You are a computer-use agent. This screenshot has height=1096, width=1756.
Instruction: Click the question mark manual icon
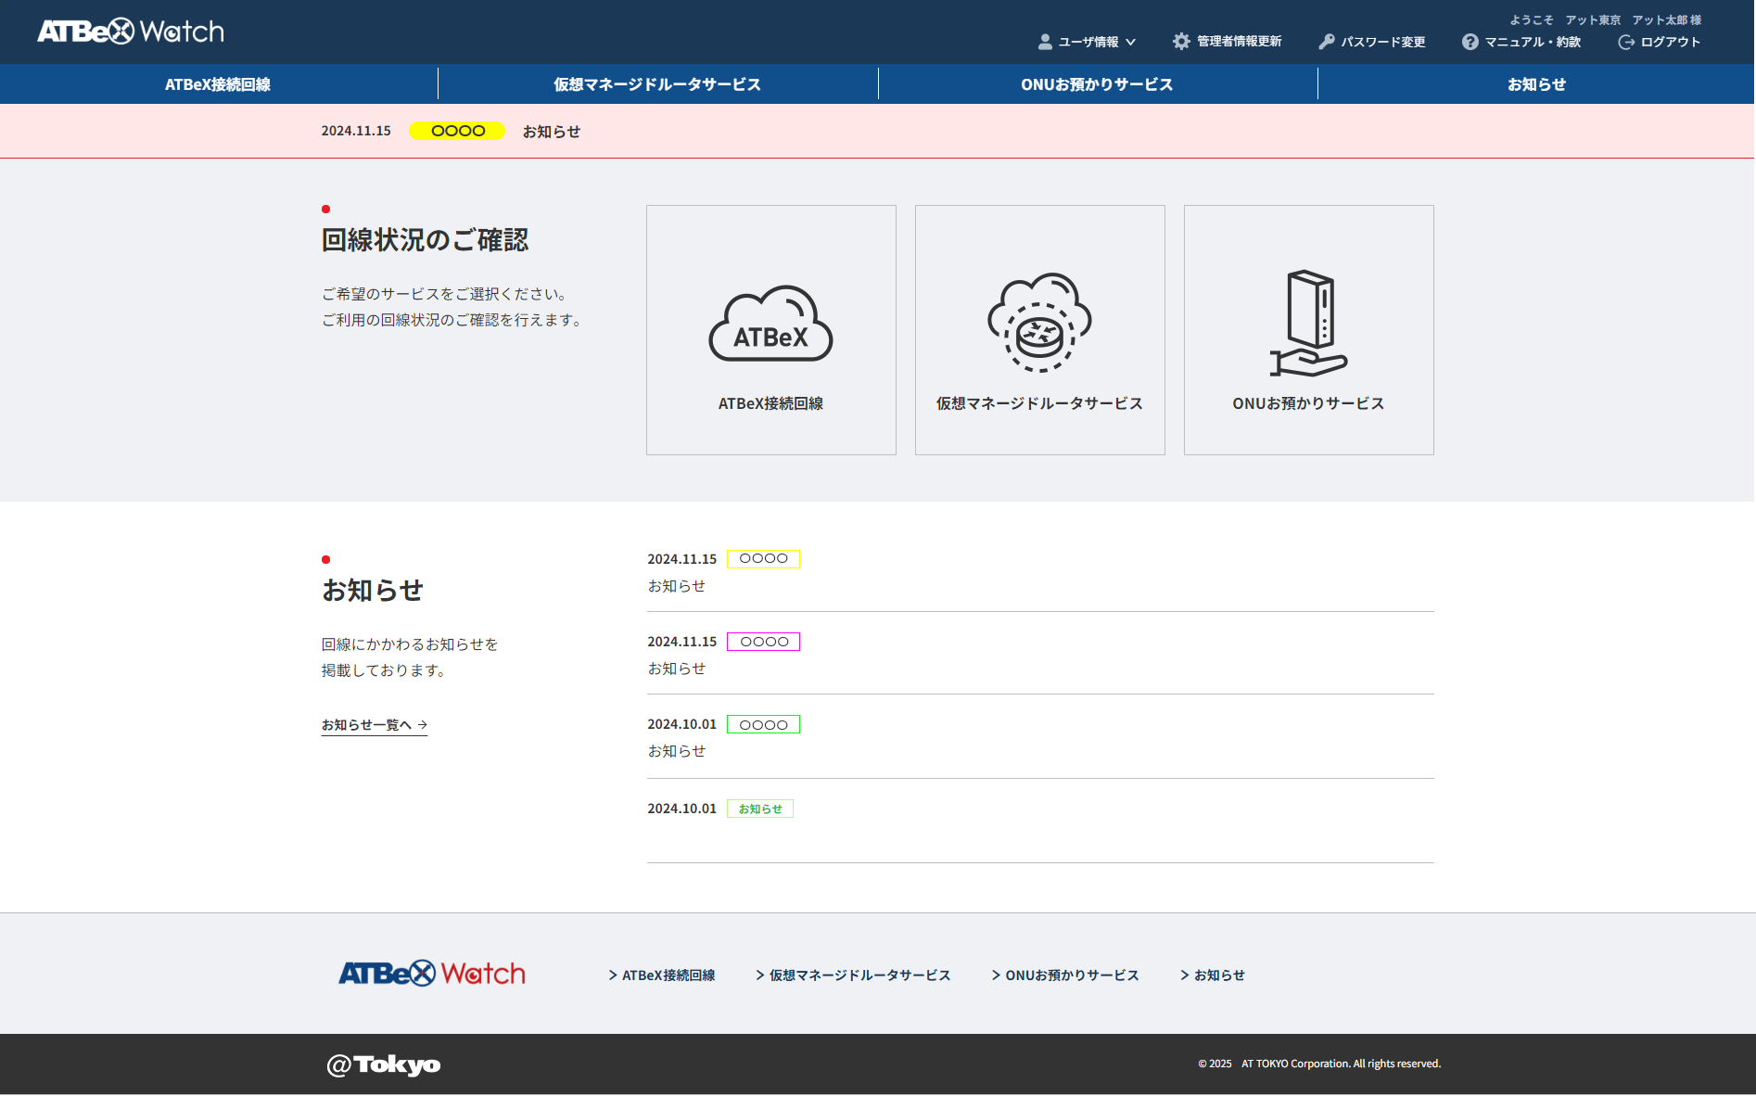point(1470,42)
